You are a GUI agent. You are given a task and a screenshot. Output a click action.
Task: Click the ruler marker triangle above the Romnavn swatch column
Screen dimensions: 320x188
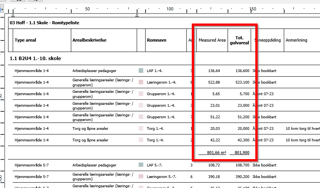(x=137, y=15)
